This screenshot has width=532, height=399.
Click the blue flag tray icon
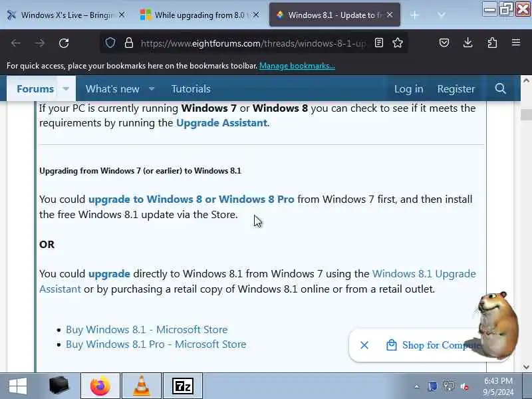(432, 386)
